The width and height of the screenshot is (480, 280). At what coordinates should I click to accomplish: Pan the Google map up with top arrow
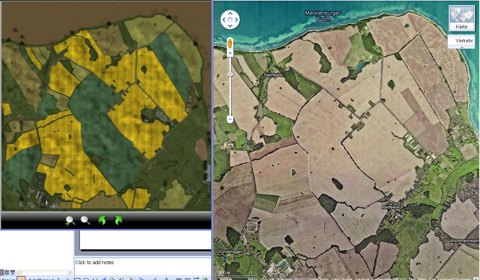230,14
